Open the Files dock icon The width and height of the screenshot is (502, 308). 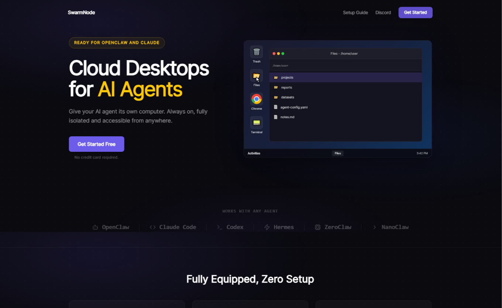(x=257, y=76)
